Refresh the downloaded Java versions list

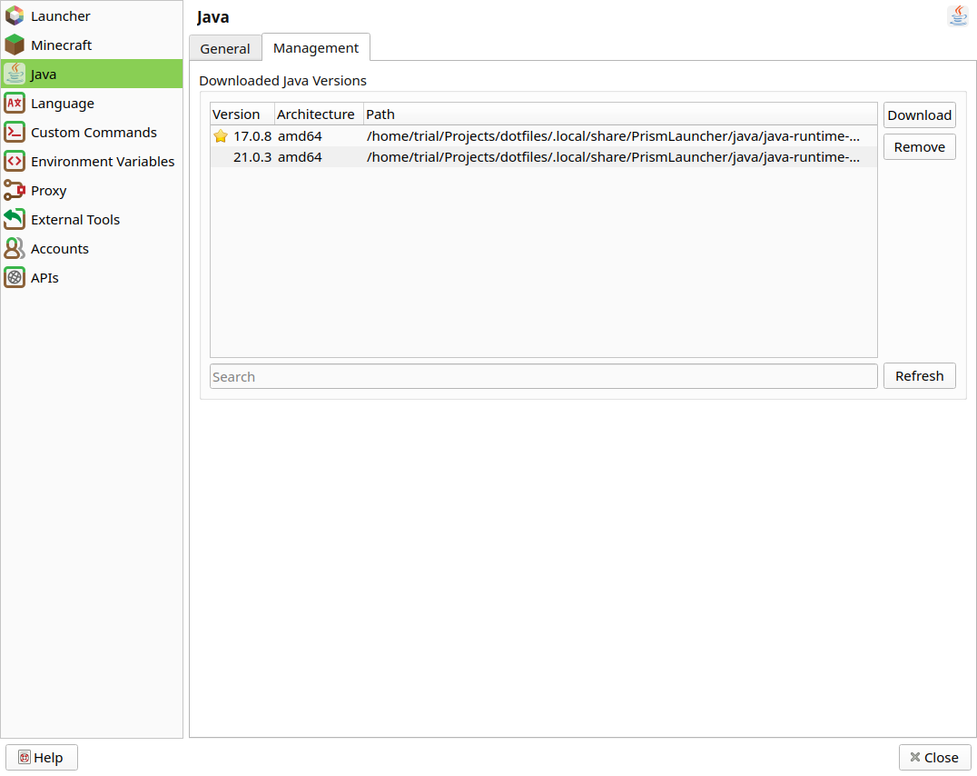point(919,375)
